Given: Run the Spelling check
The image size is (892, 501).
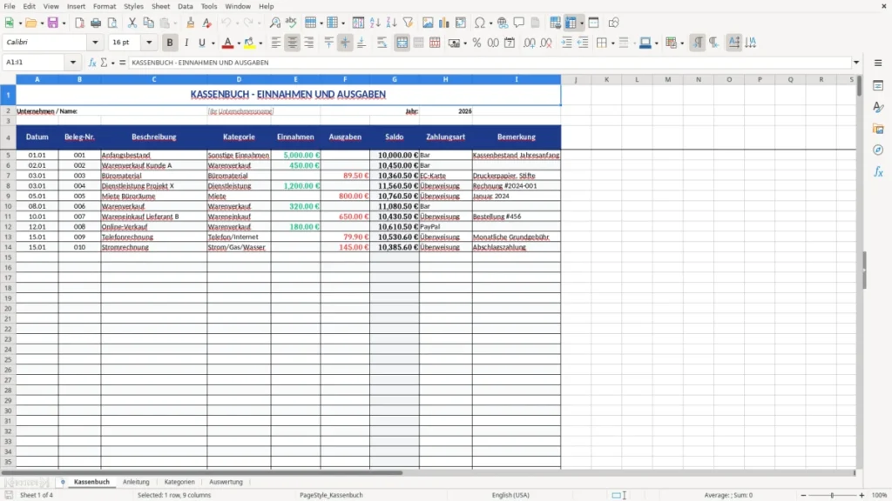Looking at the screenshot, I should [x=291, y=23].
